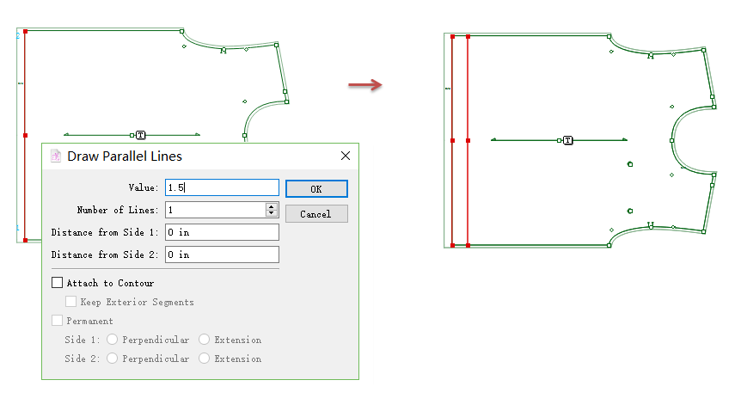Click the grainline T marker on right pattern

[x=567, y=140]
